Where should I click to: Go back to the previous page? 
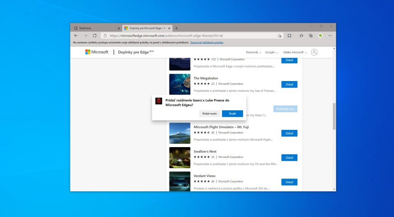tap(76, 36)
